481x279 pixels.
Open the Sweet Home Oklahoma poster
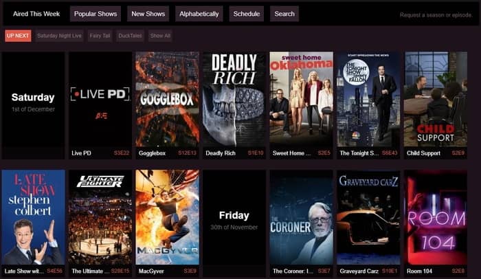301,99
